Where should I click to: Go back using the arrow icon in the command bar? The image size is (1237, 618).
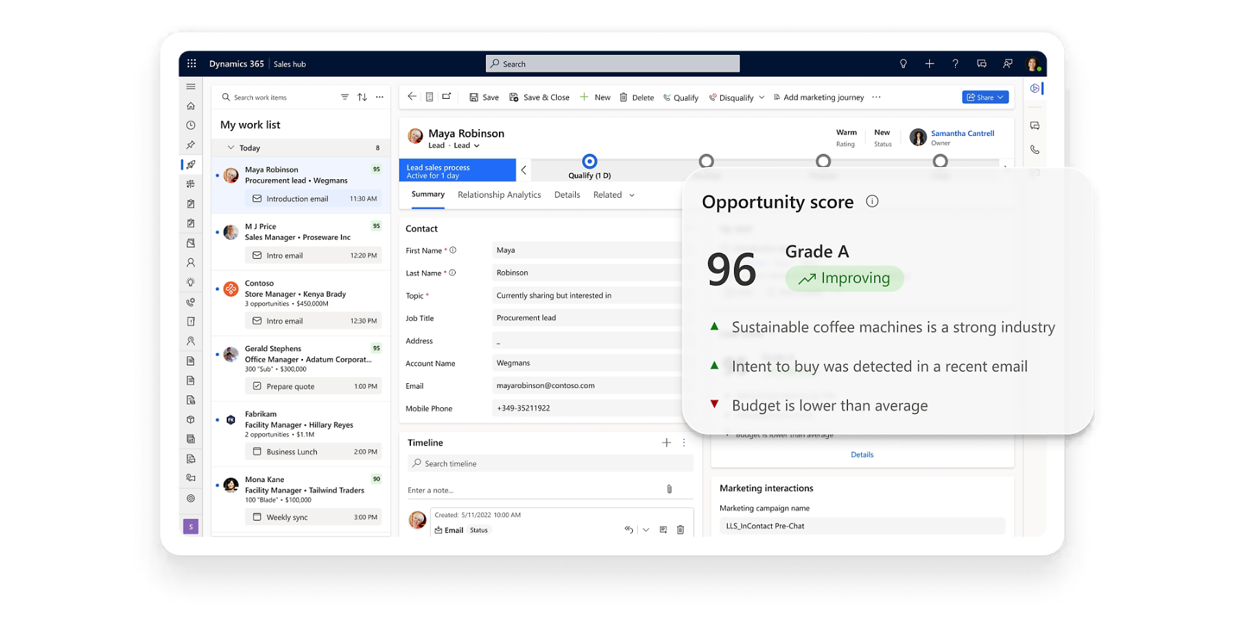pos(412,97)
